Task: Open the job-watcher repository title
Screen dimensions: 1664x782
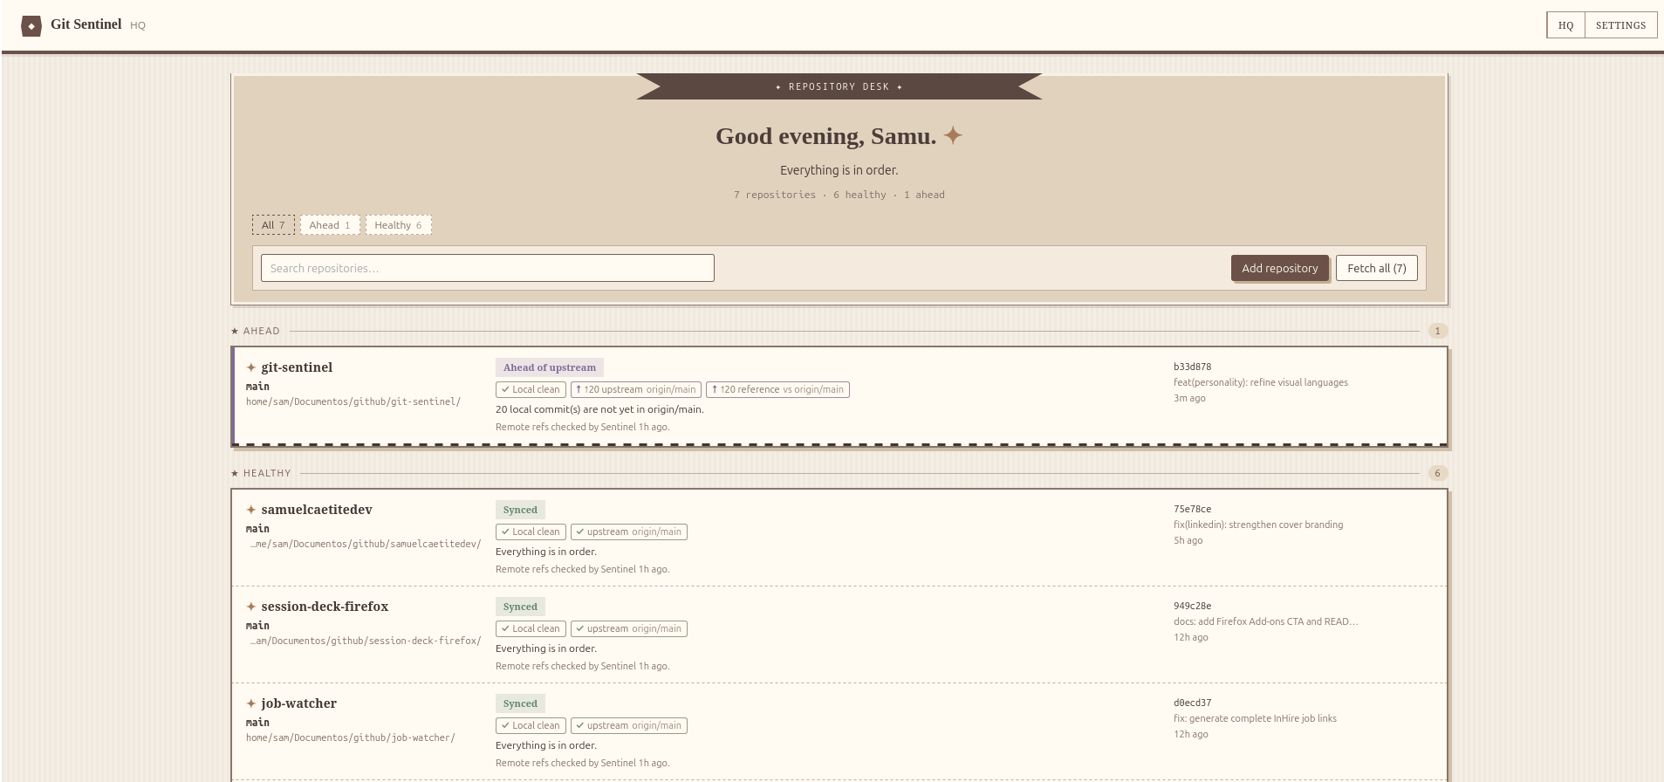Action: click(298, 703)
